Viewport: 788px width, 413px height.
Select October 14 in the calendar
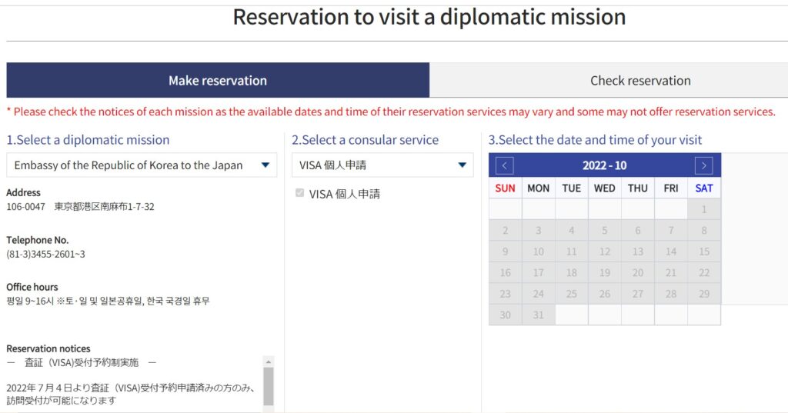click(671, 251)
